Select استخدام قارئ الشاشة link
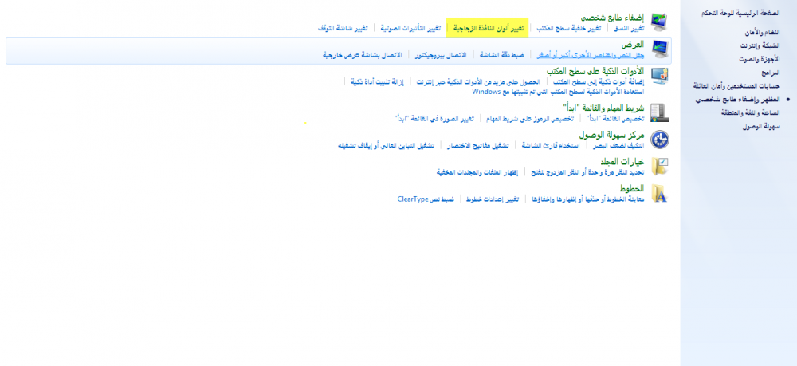Image resolution: width=797 pixels, height=366 pixels. pos(550,146)
